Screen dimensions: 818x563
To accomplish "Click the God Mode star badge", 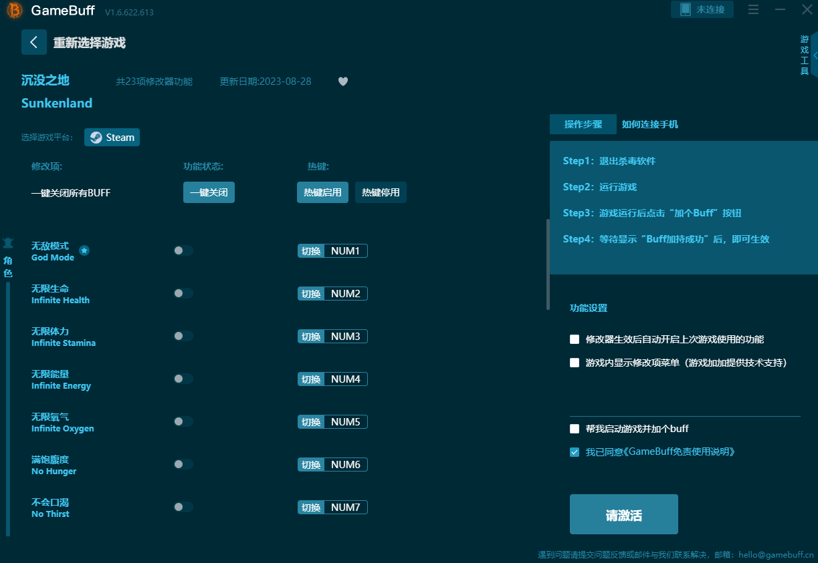I will (84, 250).
